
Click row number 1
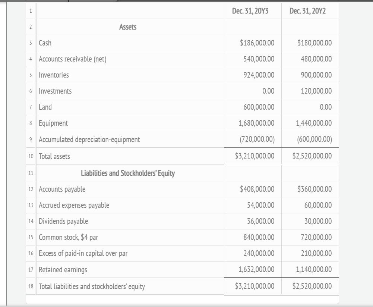tap(31, 11)
